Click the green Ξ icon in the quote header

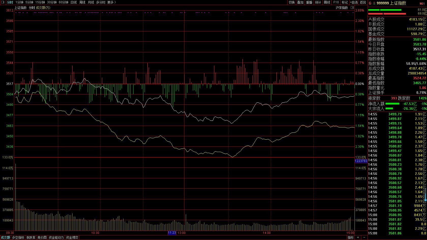tap(374, 3)
